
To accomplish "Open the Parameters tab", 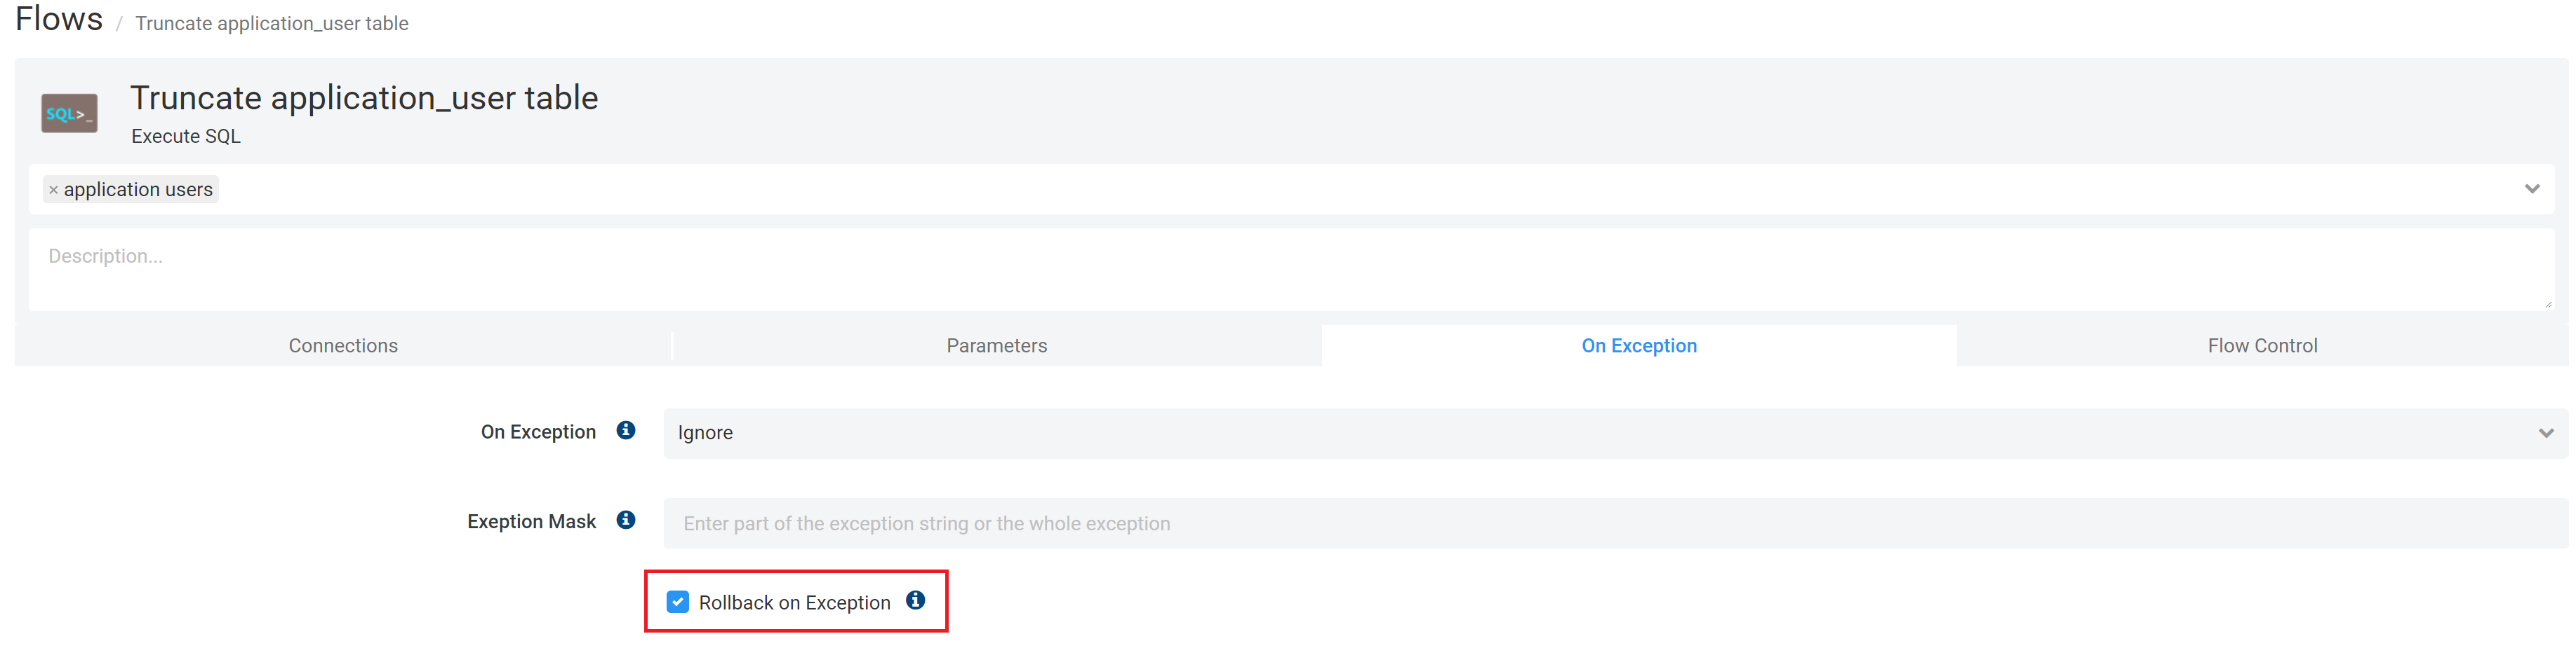I will pos(996,345).
